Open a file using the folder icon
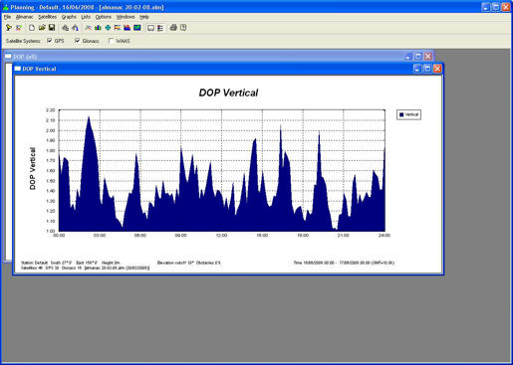This screenshot has height=365, width=513. [x=42, y=28]
